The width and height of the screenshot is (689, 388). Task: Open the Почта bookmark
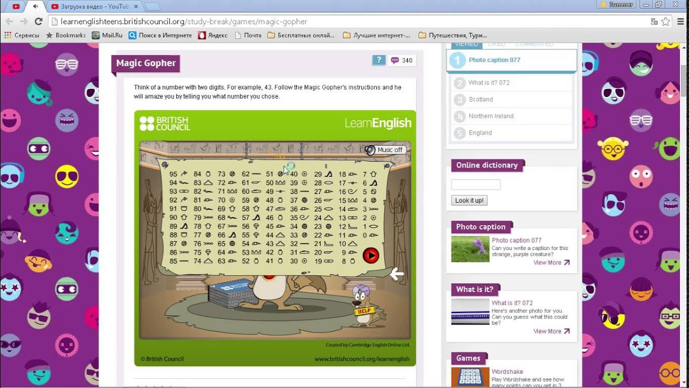(x=248, y=36)
